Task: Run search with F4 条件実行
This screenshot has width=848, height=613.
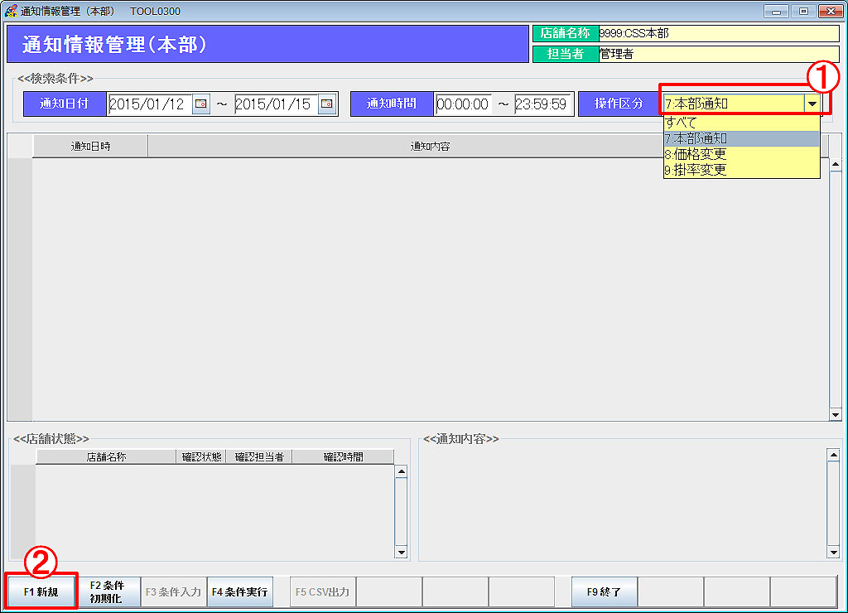Action: point(239,592)
